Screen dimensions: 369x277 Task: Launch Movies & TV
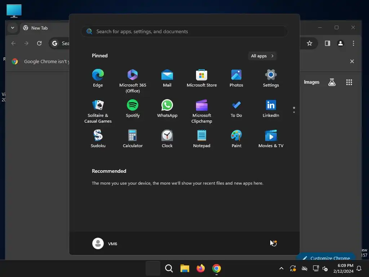tap(271, 139)
